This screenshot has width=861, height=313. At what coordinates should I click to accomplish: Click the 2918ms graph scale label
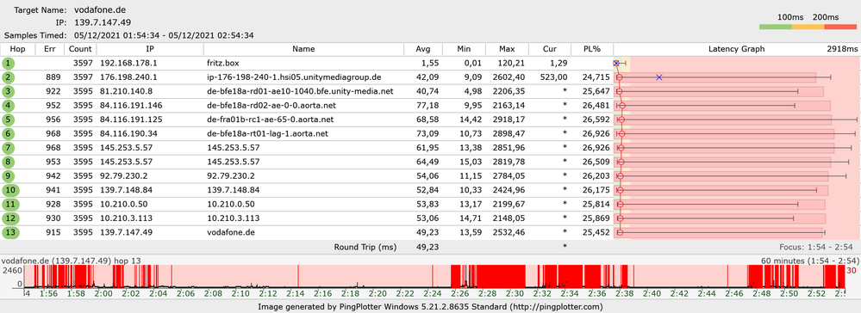[x=842, y=49]
